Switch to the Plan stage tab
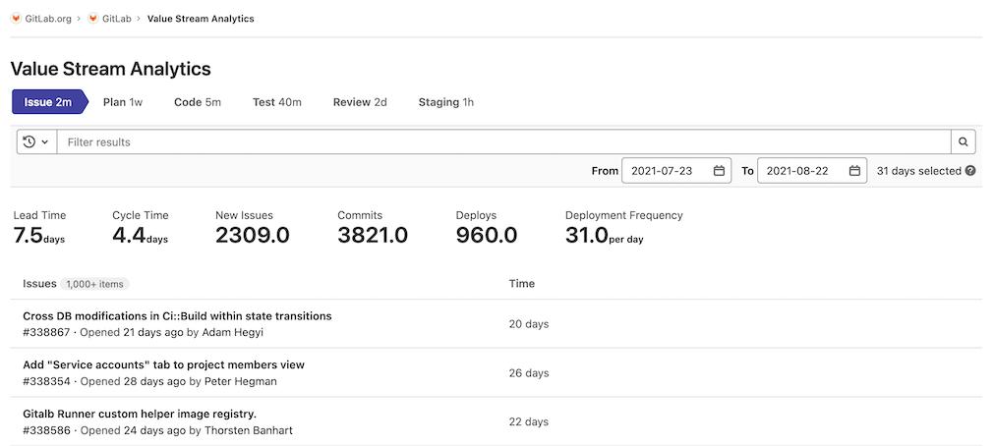 point(123,102)
